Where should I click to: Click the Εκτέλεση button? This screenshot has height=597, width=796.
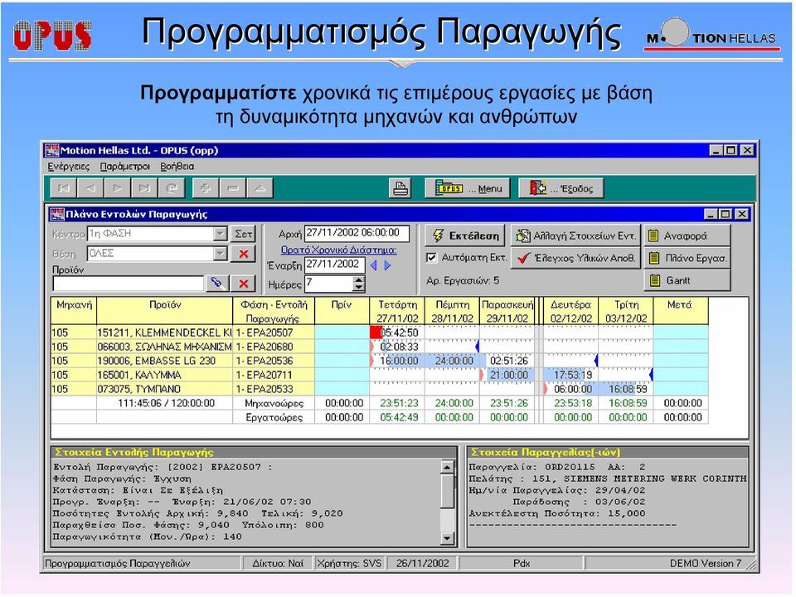465,235
